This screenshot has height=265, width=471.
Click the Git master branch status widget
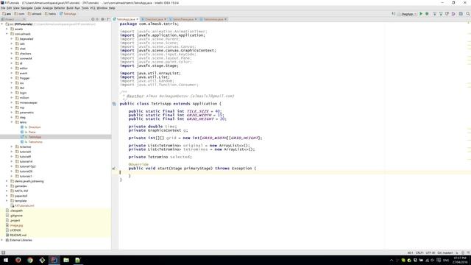pos(445,252)
